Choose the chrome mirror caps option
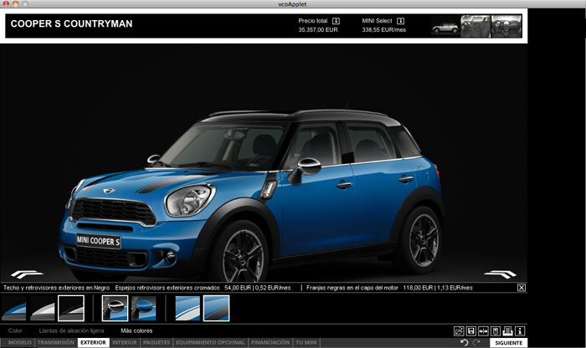586x348 pixels. coord(116,309)
